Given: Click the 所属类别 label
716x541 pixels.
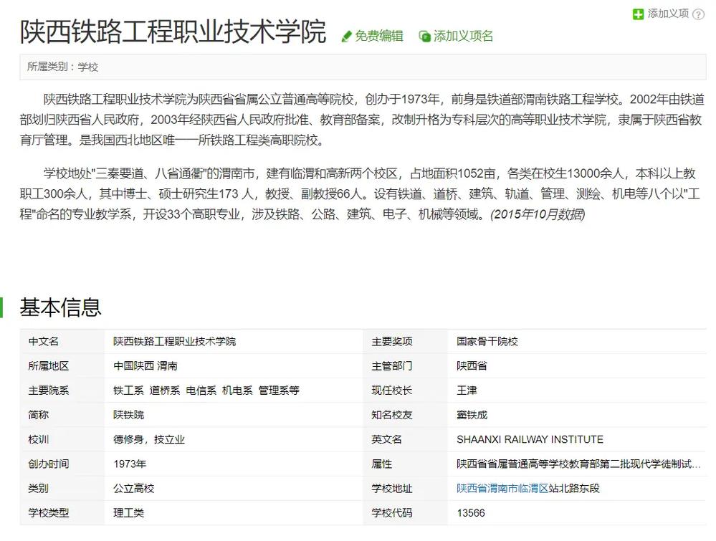Looking at the screenshot, I should [47, 67].
